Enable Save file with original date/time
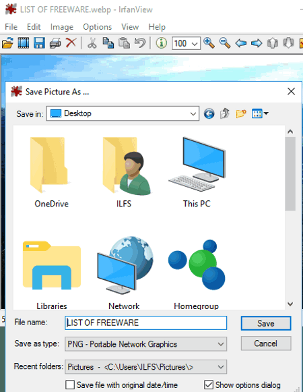The width and height of the screenshot is (303, 392). pos(70,385)
